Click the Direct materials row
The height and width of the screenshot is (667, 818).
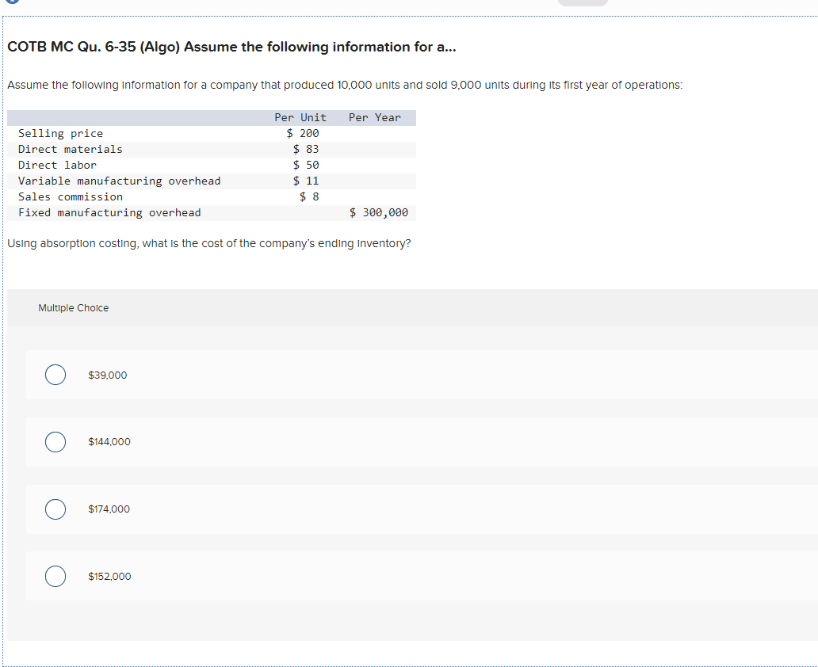[x=71, y=149]
